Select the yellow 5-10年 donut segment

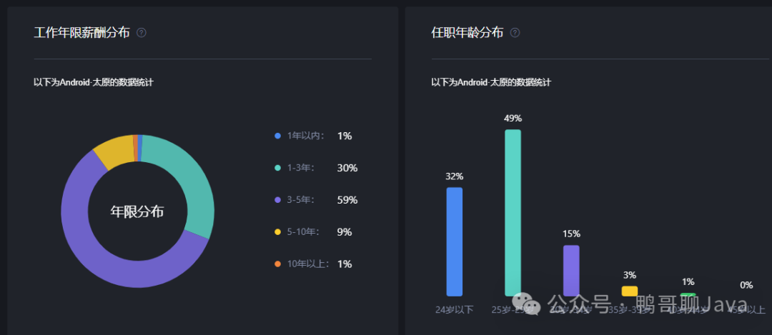[114, 150]
